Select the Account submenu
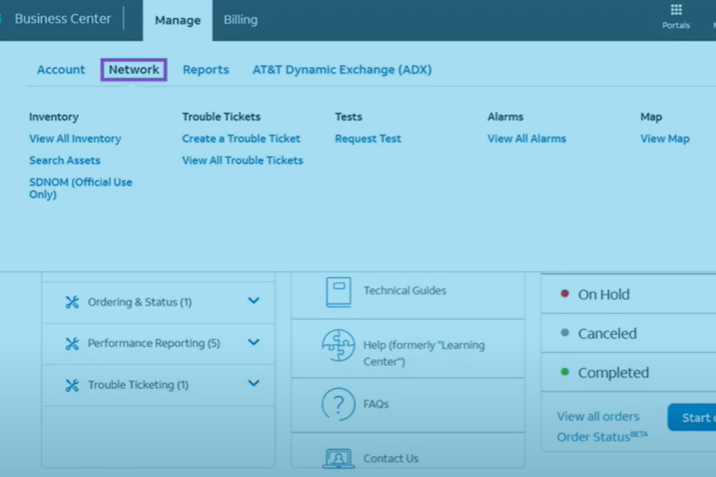Viewport: 716px width, 477px height. click(x=61, y=70)
